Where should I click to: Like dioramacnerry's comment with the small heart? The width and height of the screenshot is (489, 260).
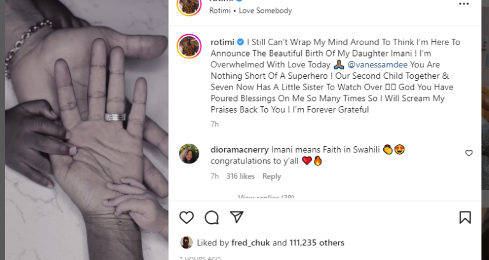(469, 153)
